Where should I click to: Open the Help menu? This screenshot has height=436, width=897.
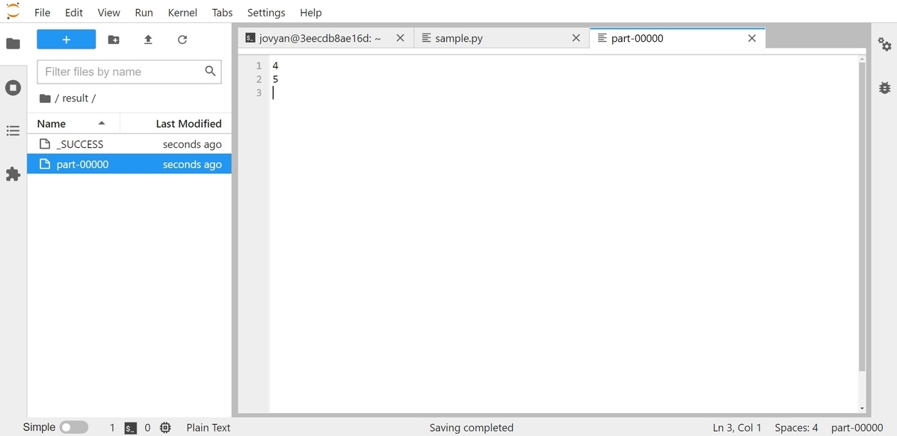(x=311, y=13)
